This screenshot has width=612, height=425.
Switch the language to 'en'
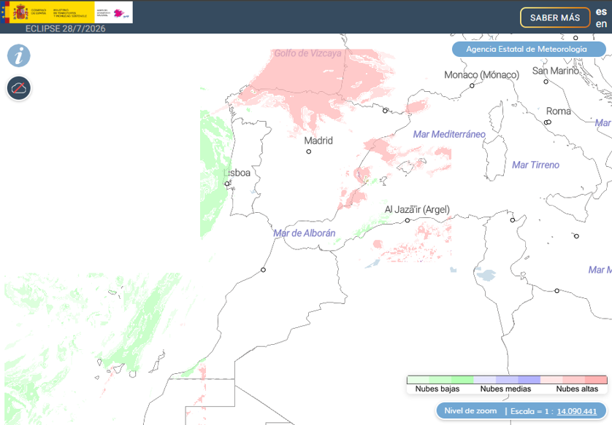coord(601,24)
